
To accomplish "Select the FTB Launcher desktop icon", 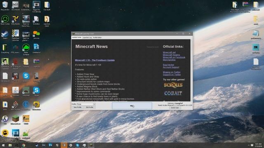I will coord(16,49).
